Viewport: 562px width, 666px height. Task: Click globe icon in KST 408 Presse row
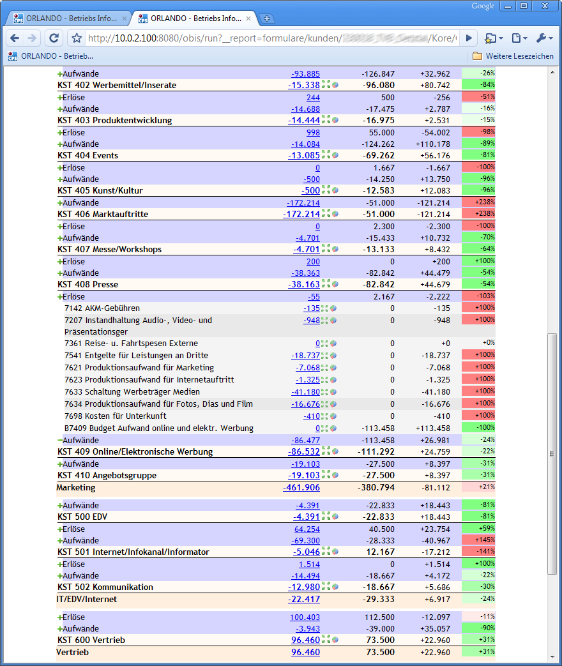click(x=335, y=284)
